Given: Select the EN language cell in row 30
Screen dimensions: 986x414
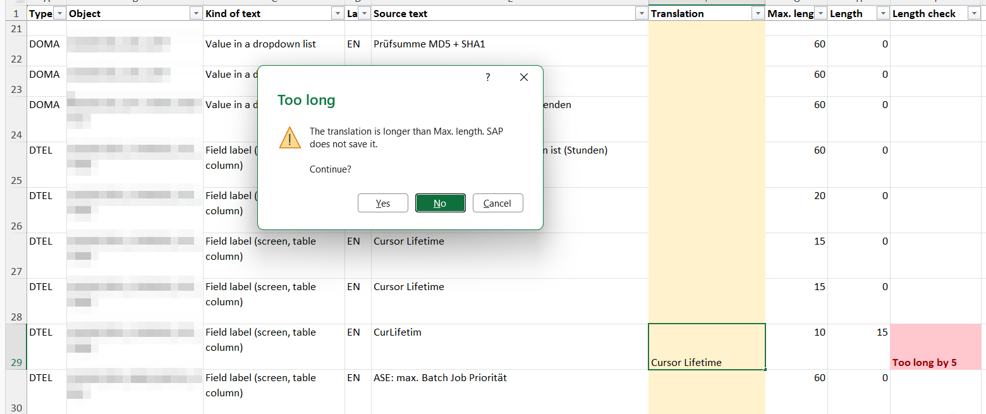Looking at the screenshot, I should pyautogui.click(x=358, y=392).
